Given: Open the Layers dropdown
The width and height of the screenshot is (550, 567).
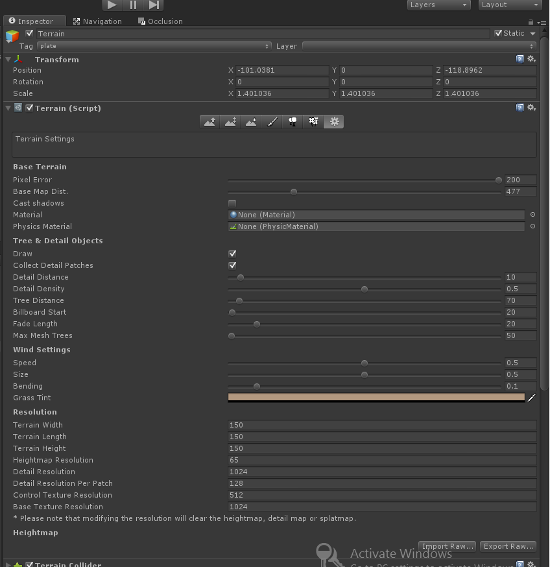Looking at the screenshot, I should tap(438, 5).
